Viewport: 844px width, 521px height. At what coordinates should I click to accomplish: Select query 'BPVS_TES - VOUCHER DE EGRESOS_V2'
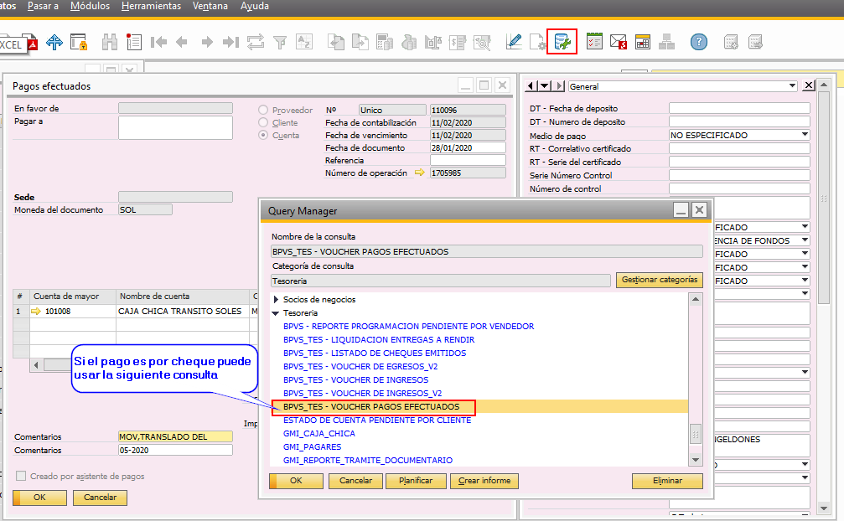[360, 367]
